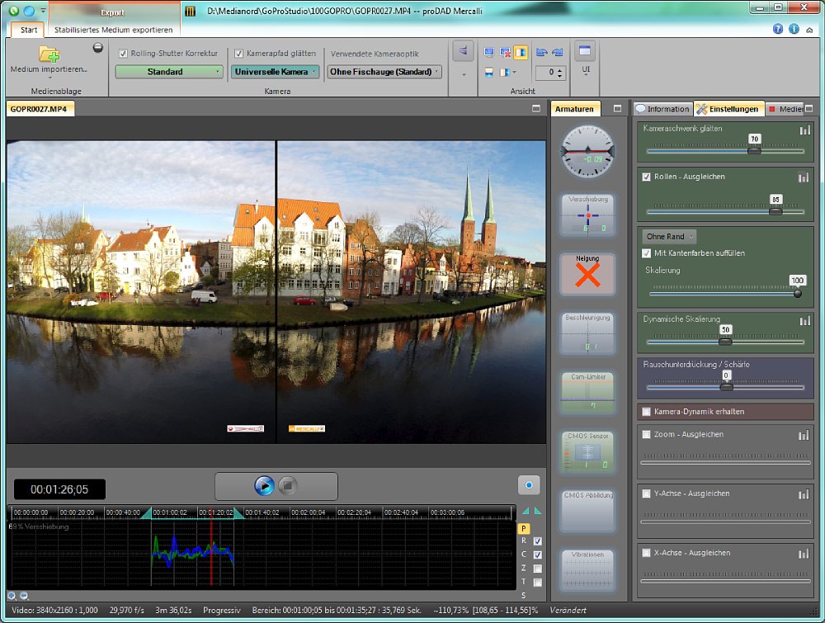825x623 pixels.
Task: Open the Universelle Kamera dropdown
Action: coord(275,72)
